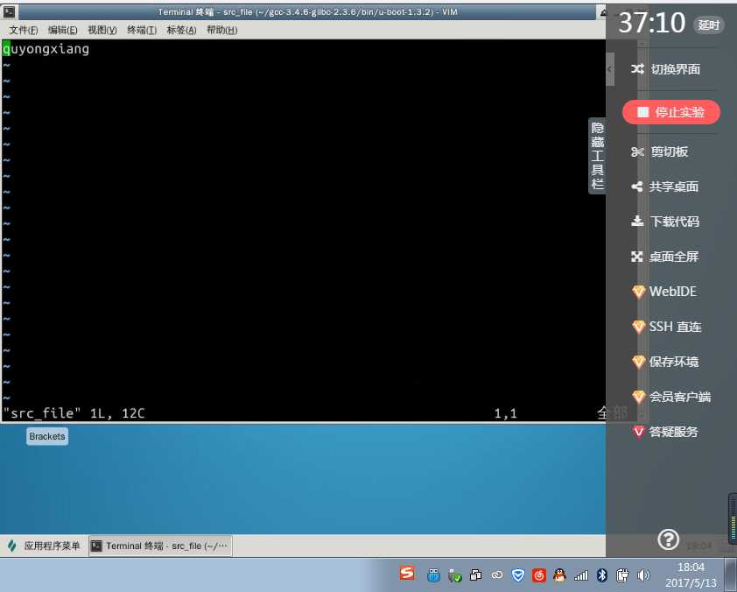Click the share icon beside 共享桌面
Screen dimensions: 737x592
(637, 187)
